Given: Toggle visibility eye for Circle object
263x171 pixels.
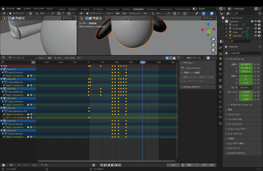Looking at the screenshot, I should point(256,25).
